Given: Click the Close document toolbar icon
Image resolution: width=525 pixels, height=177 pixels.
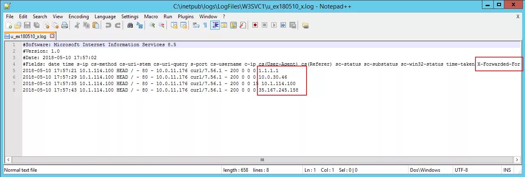Looking at the screenshot, I should click(x=46, y=25).
